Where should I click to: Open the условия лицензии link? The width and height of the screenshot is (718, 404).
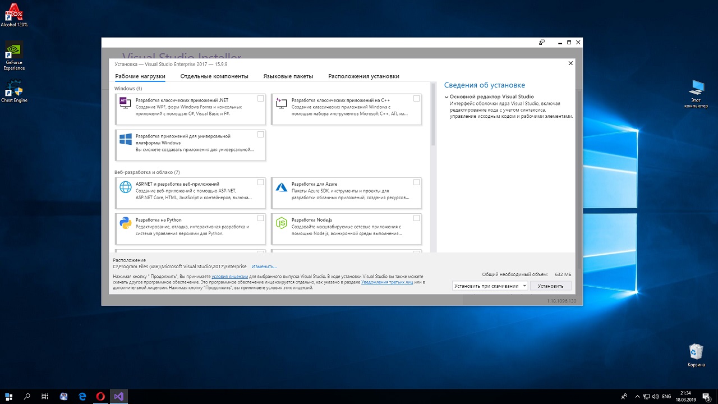click(x=229, y=277)
